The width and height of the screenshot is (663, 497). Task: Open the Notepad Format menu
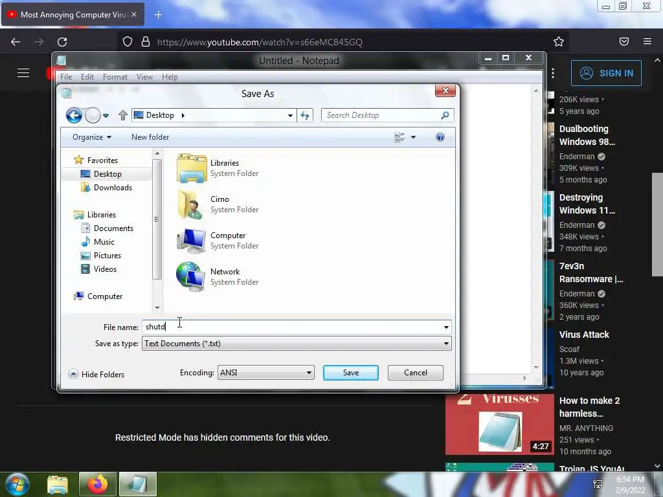tap(115, 77)
